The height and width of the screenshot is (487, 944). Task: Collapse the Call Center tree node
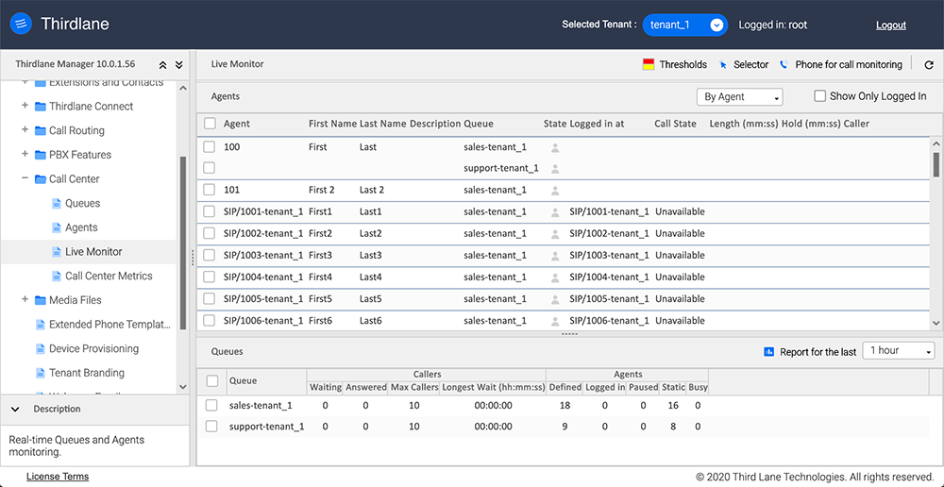(x=25, y=179)
